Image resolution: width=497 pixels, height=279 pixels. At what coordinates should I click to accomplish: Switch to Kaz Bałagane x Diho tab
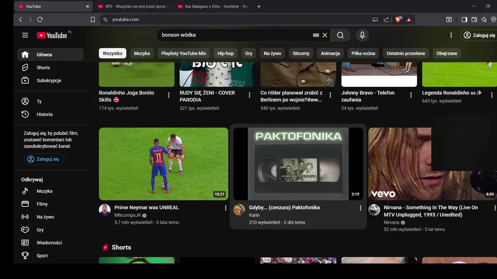point(213,7)
